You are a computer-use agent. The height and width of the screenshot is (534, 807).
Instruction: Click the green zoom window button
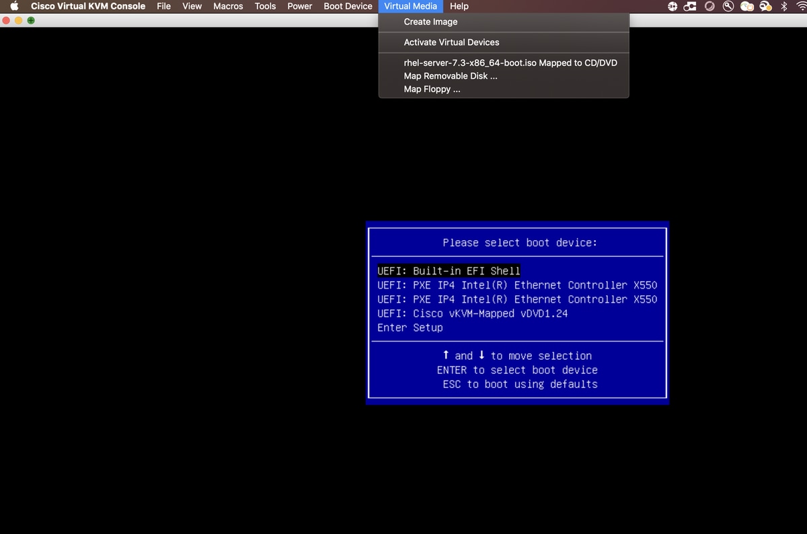[31, 21]
